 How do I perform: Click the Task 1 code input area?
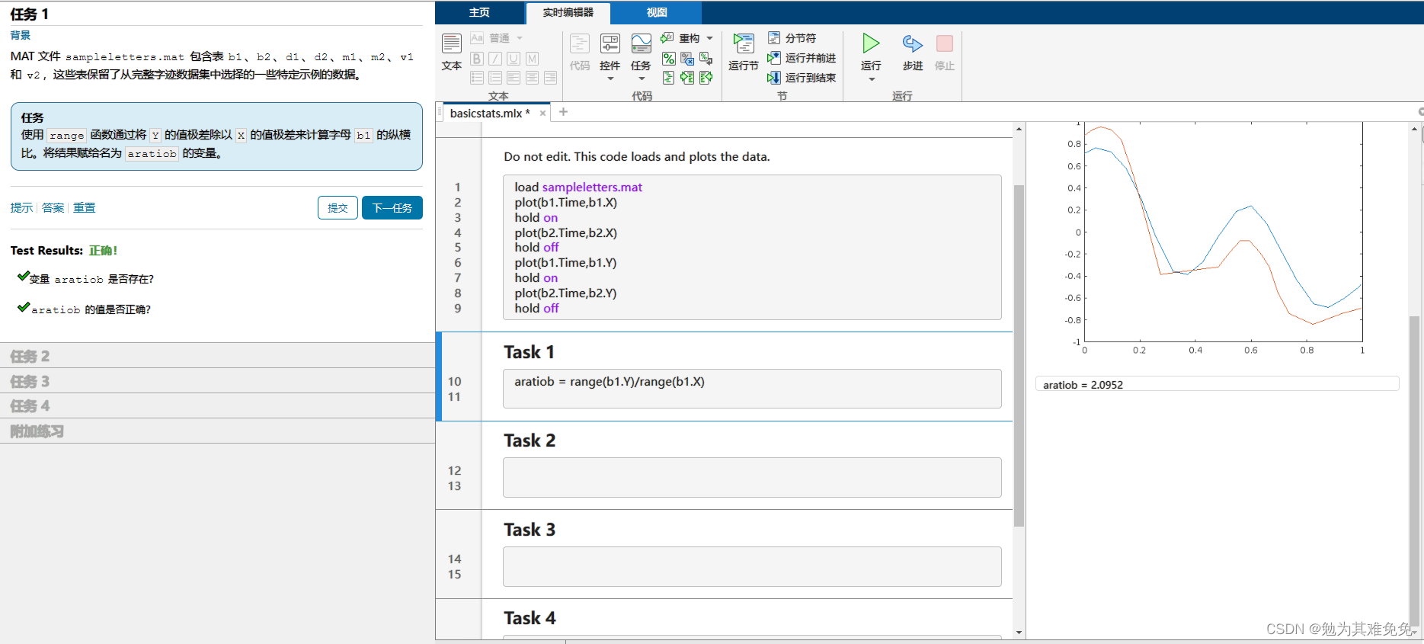pyautogui.click(x=752, y=389)
